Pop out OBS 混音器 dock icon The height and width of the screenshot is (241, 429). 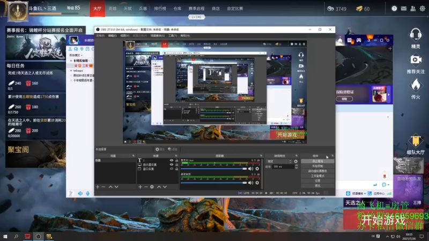point(261,156)
